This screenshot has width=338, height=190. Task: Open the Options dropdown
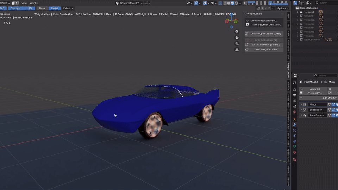click(x=283, y=8)
